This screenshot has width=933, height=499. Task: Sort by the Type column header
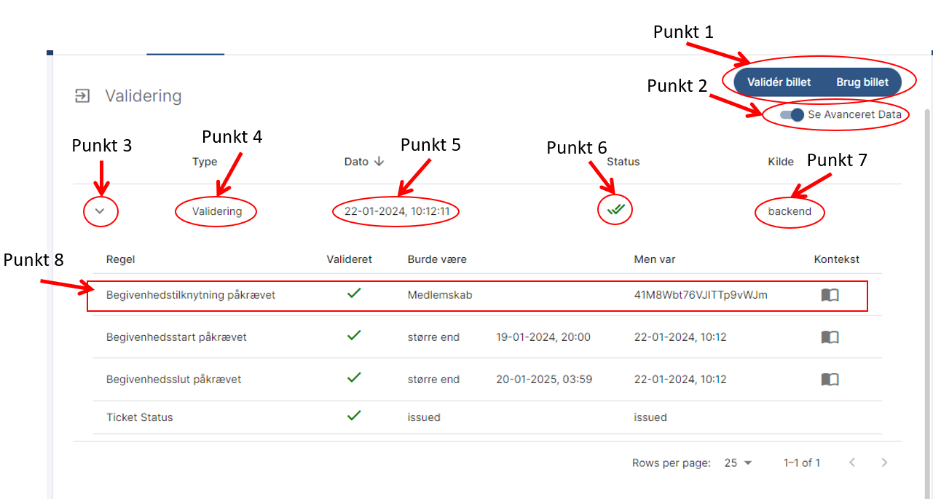(205, 162)
